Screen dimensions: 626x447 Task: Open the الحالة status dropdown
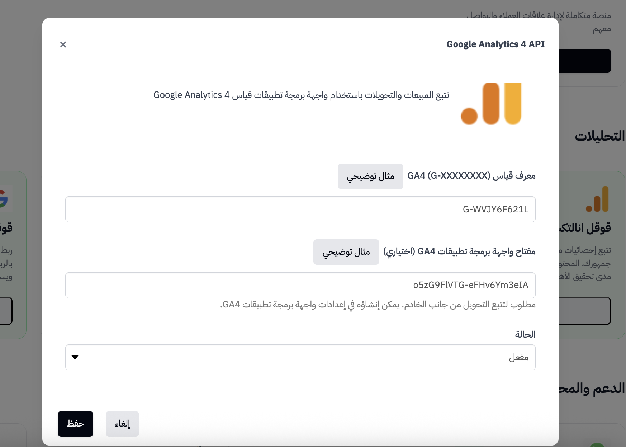tap(300, 357)
